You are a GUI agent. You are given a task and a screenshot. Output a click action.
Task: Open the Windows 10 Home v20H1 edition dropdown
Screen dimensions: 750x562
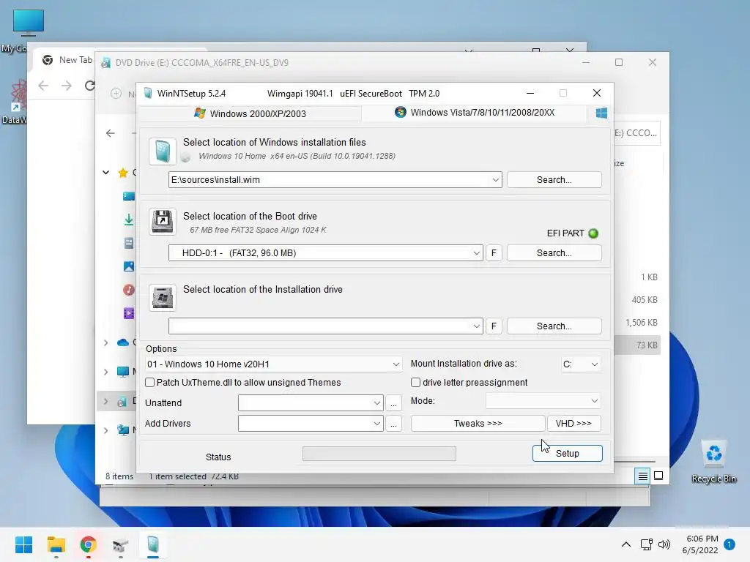[396, 364]
